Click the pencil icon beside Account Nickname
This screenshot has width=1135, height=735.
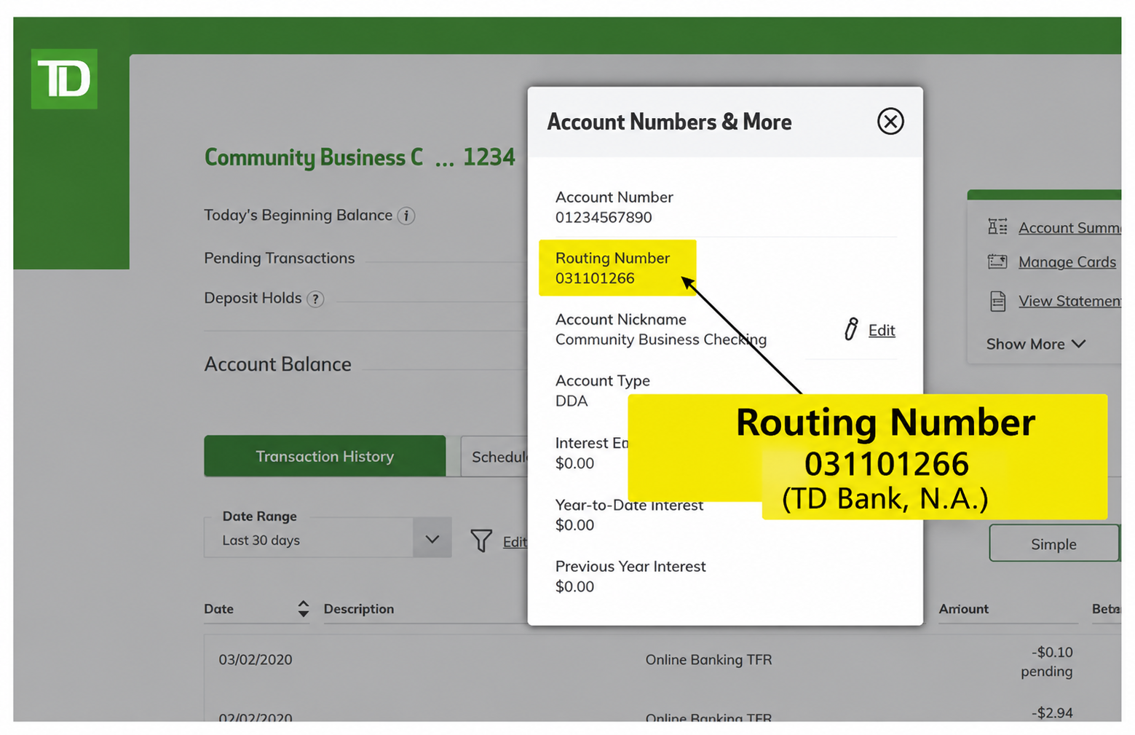click(850, 329)
